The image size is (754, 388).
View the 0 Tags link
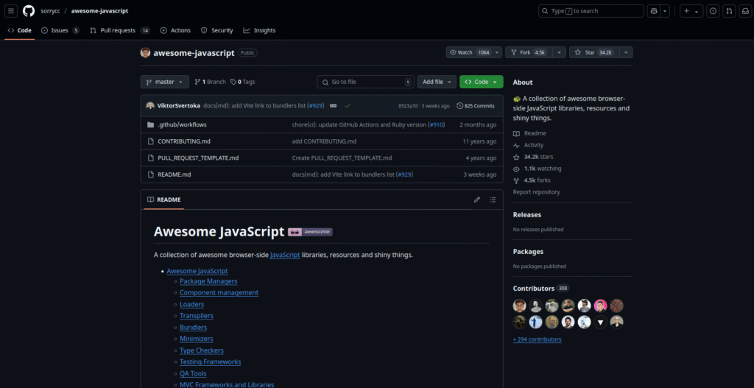243,82
